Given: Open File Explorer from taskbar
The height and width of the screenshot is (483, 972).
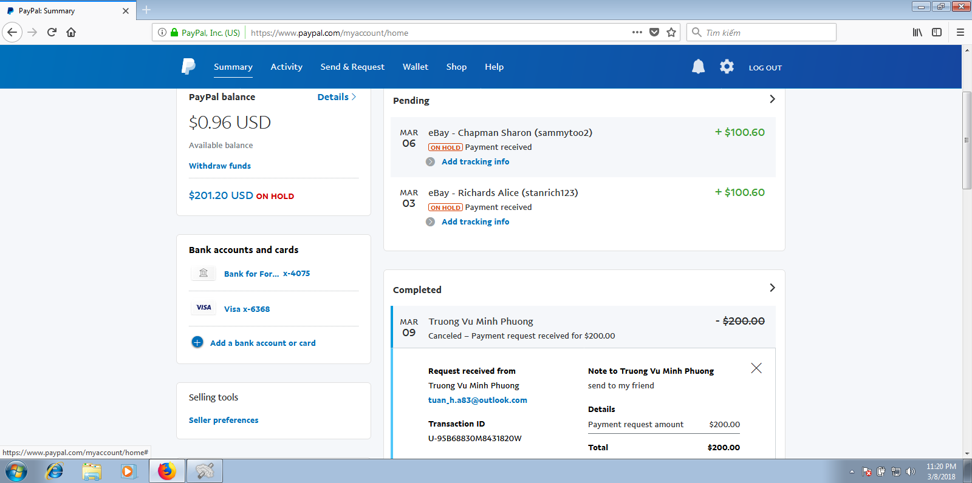Looking at the screenshot, I should click(x=92, y=471).
